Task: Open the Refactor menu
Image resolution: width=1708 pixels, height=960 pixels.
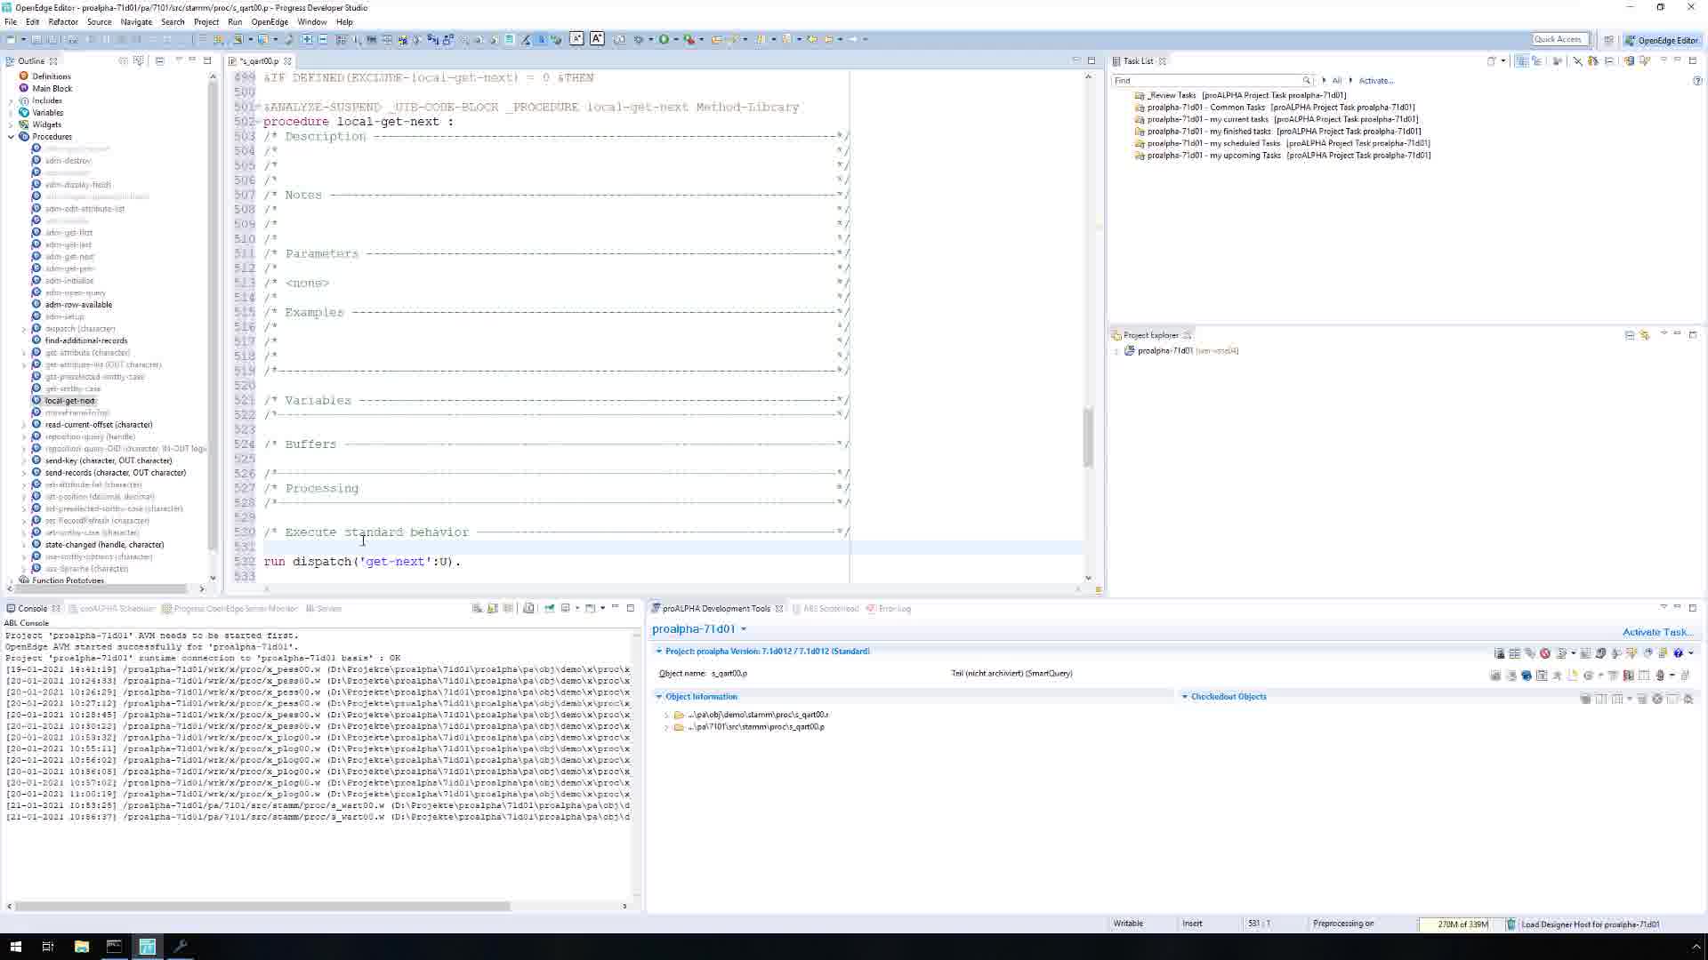Action: (x=62, y=22)
